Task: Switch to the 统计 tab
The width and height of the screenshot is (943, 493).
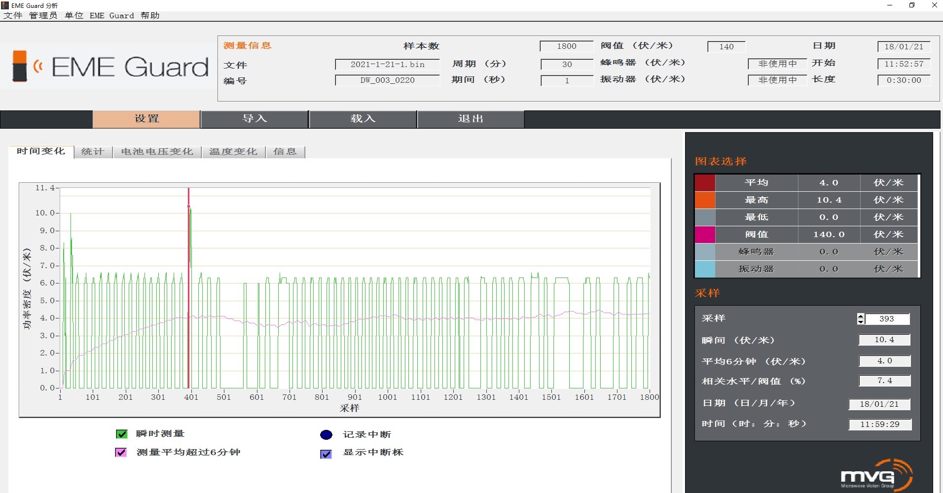Action: [x=93, y=152]
